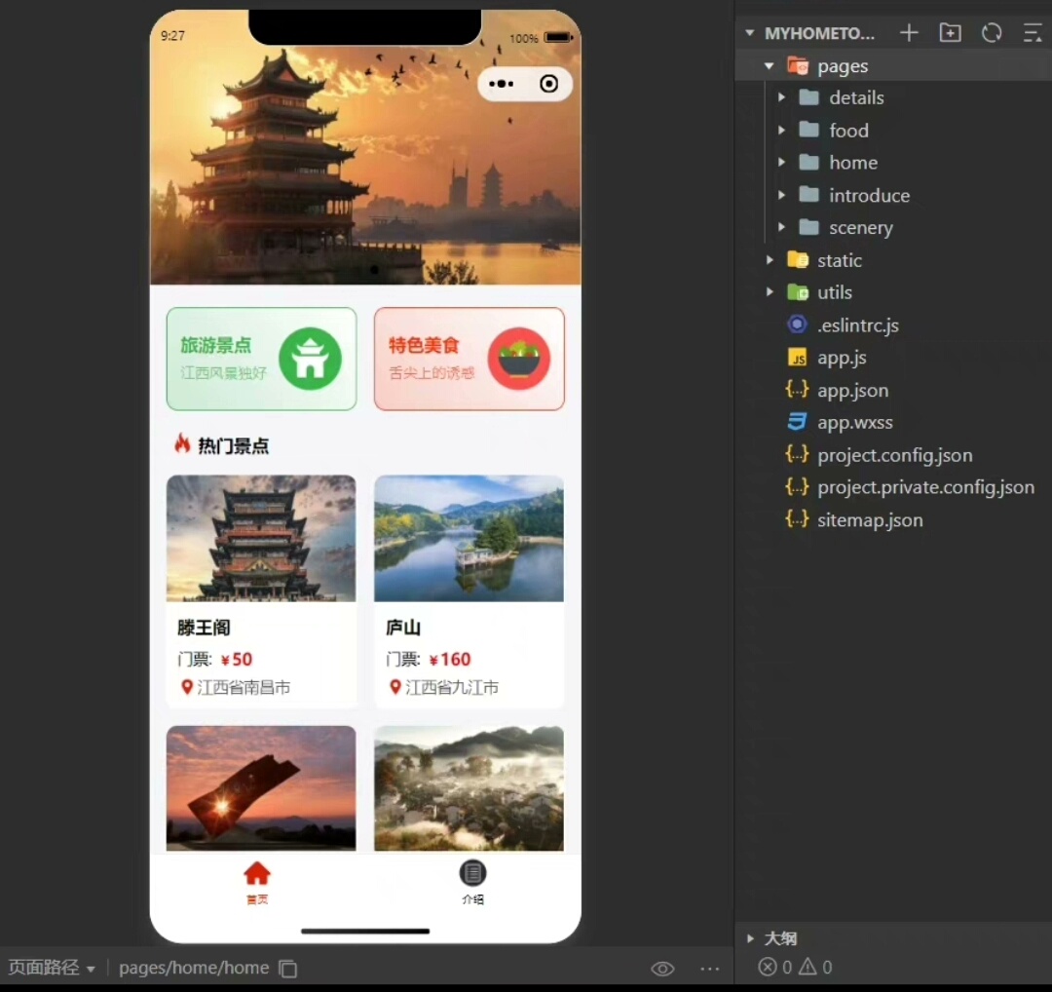Open app.wxss file

point(854,423)
